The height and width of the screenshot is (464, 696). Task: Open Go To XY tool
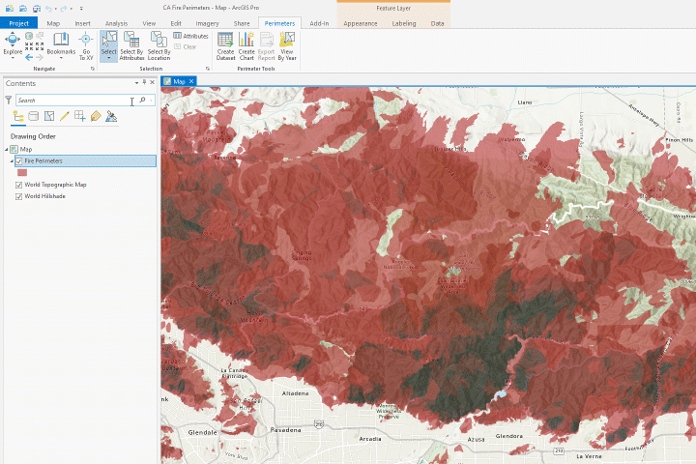(x=86, y=46)
